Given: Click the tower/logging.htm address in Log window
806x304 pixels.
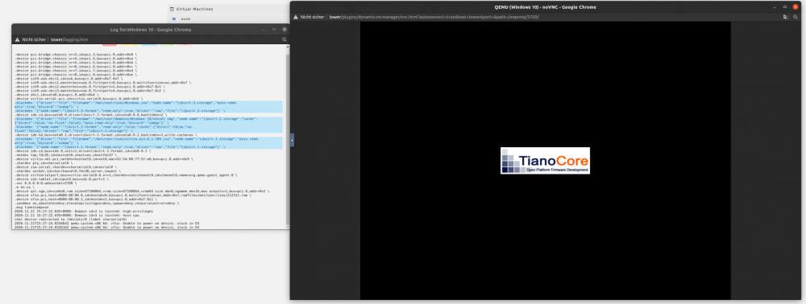Looking at the screenshot, I should coord(69,39).
